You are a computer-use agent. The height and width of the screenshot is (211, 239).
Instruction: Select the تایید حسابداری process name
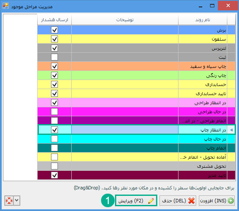pyautogui.click(x=203, y=93)
